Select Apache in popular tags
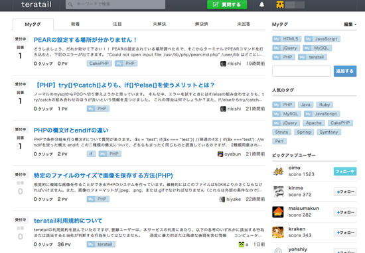Viewport: 365px width, 253px height. pos(314,123)
